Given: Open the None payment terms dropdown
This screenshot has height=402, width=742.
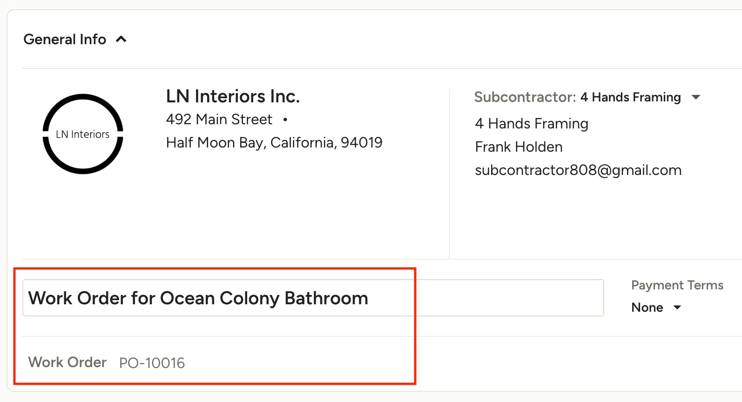Looking at the screenshot, I should pyautogui.click(x=647, y=308).
